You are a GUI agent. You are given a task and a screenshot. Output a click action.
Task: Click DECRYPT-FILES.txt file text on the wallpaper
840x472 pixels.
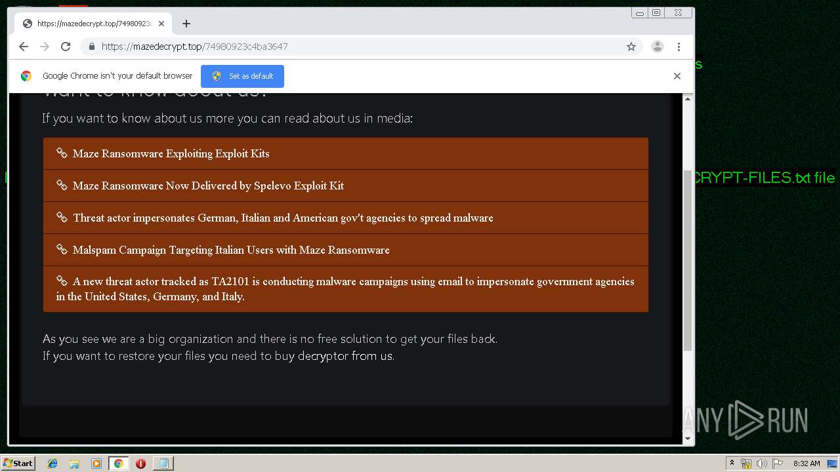pyautogui.click(x=765, y=178)
